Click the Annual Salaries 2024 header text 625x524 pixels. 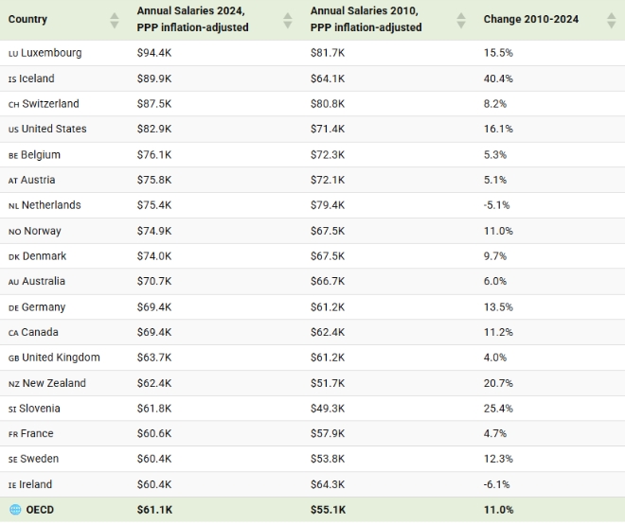(192, 19)
